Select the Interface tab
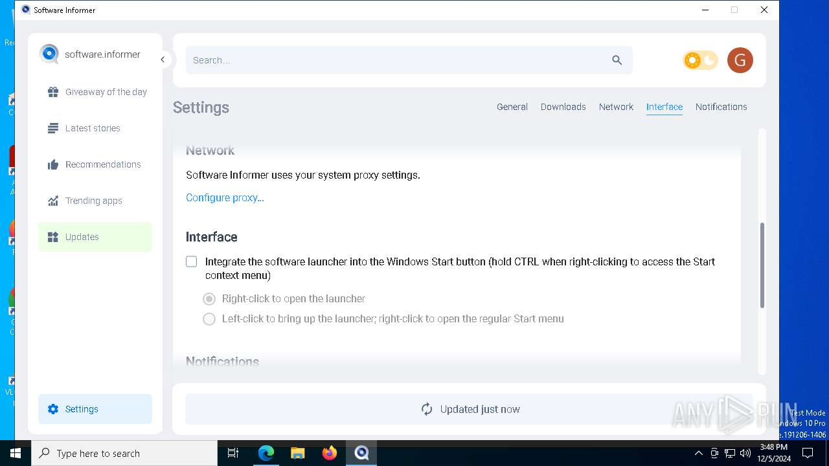This screenshot has height=466, width=829. point(664,107)
